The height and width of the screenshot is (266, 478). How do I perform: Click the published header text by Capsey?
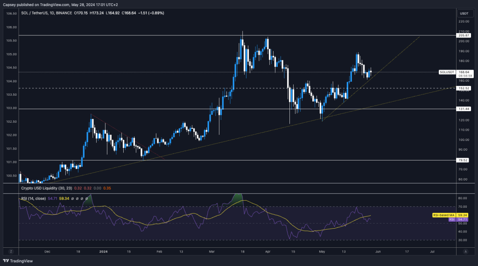[60, 5]
